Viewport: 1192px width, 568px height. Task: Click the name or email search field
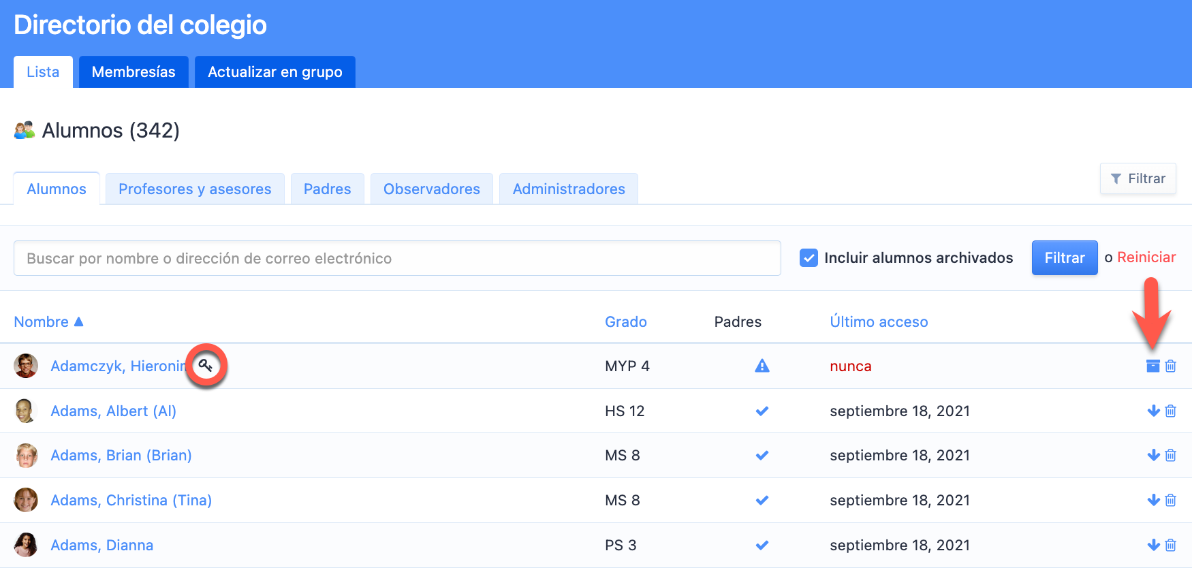(x=396, y=258)
